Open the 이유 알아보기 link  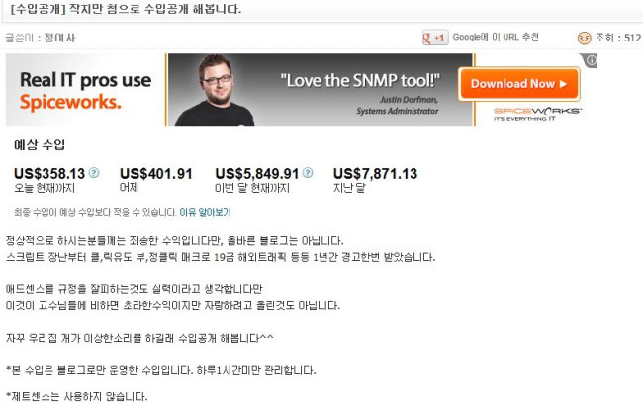(205, 212)
